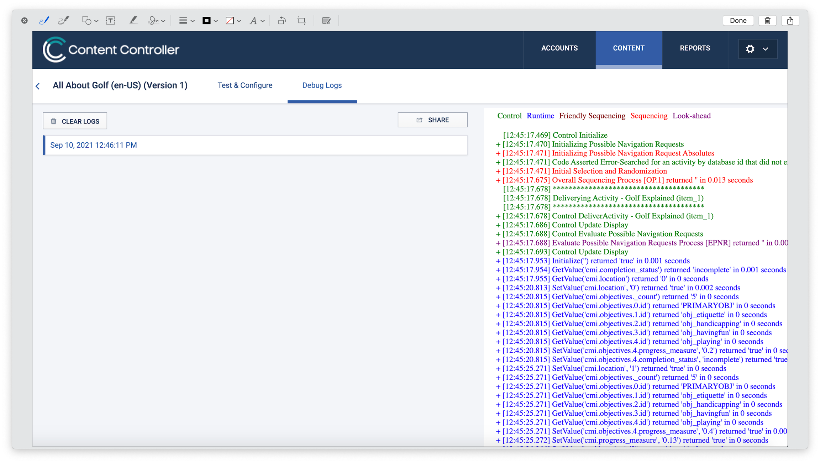Open the fill color picker
820x463 pixels.
pyautogui.click(x=233, y=21)
